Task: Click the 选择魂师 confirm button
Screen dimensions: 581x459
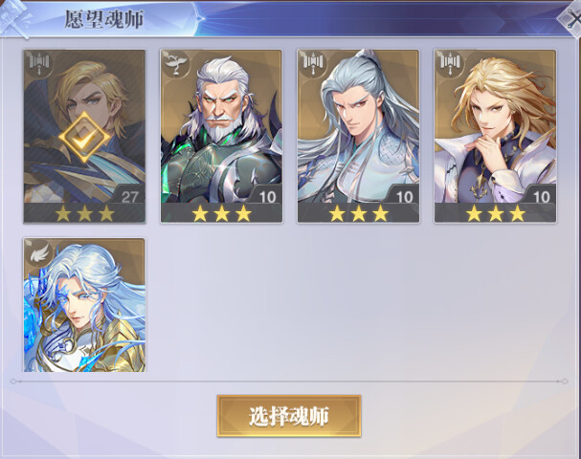Action: click(x=289, y=416)
